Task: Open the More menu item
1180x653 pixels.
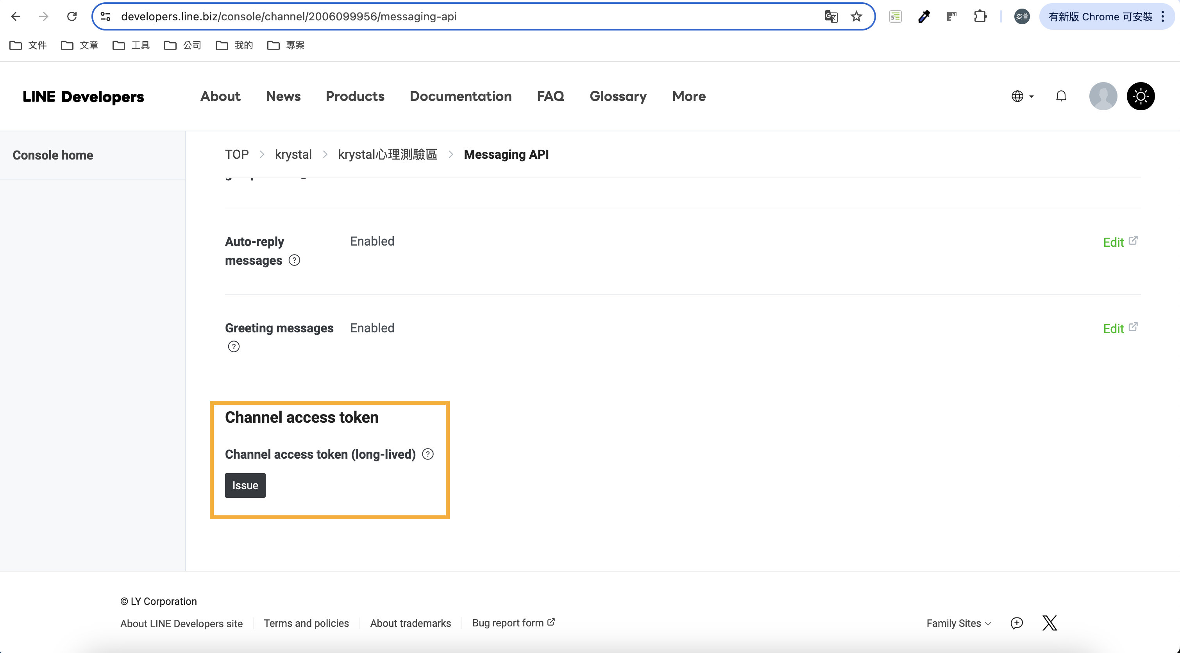Action: [x=688, y=96]
